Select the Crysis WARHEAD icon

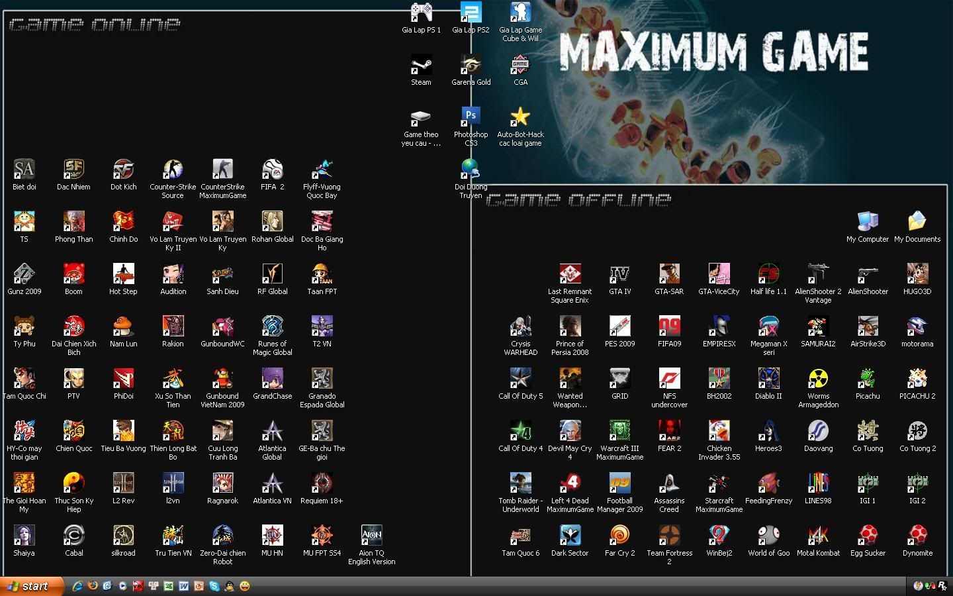coord(520,326)
